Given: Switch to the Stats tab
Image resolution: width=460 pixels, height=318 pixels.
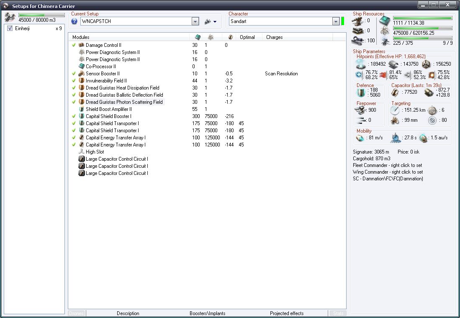Looking at the screenshot, I should (338, 313).
